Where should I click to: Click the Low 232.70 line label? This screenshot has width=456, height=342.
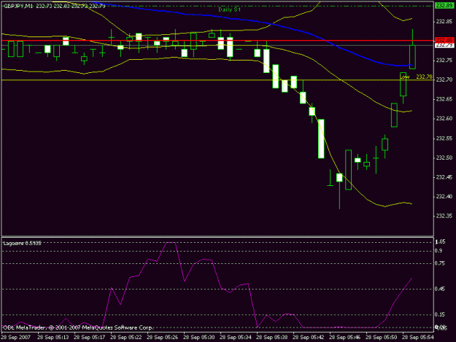(x=416, y=77)
